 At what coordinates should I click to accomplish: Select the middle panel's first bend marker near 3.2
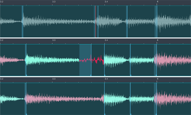click(26, 60)
